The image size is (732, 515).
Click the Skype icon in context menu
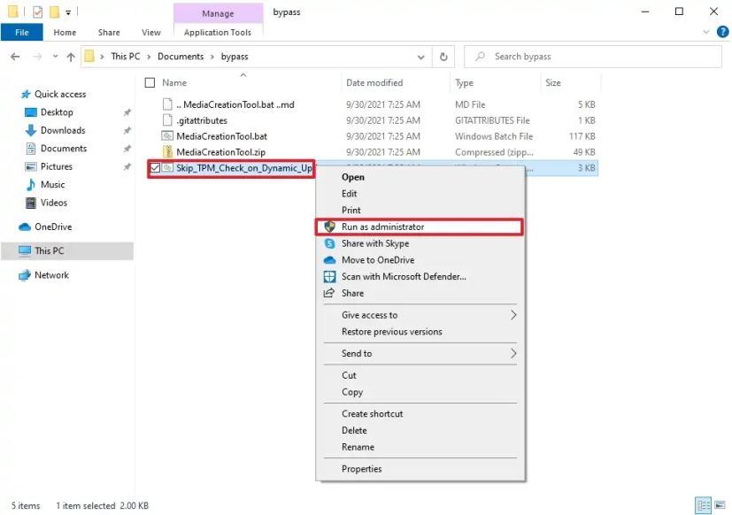(x=329, y=243)
